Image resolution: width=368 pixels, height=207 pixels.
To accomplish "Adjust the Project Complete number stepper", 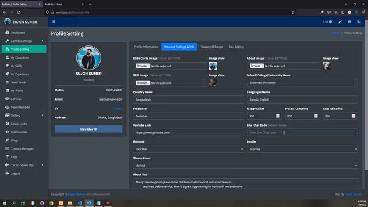I will tap(316, 116).
